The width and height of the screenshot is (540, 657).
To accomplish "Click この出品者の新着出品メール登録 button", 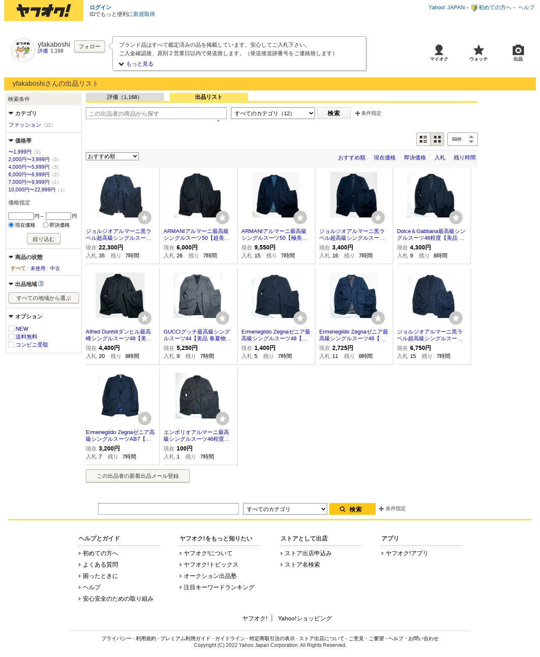I will point(138,476).
